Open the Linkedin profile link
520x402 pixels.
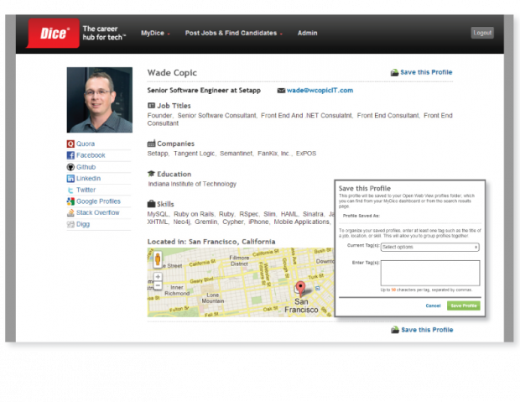point(88,178)
